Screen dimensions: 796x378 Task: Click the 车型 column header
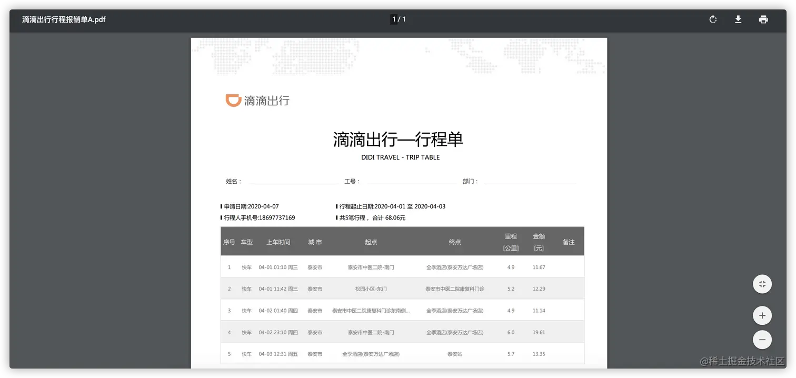point(247,242)
